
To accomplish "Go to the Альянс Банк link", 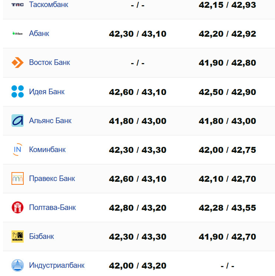I will (x=50, y=121).
